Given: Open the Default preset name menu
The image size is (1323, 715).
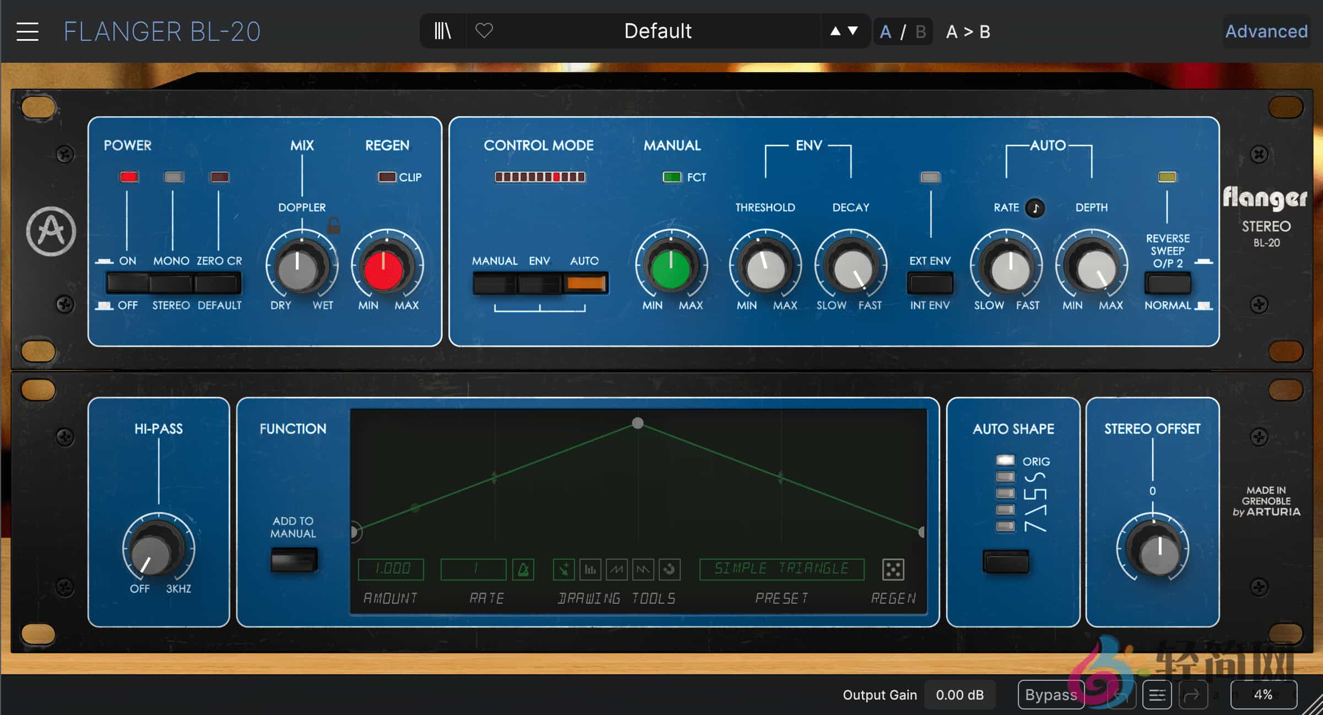Looking at the screenshot, I should pyautogui.click(x=657, y=31).
